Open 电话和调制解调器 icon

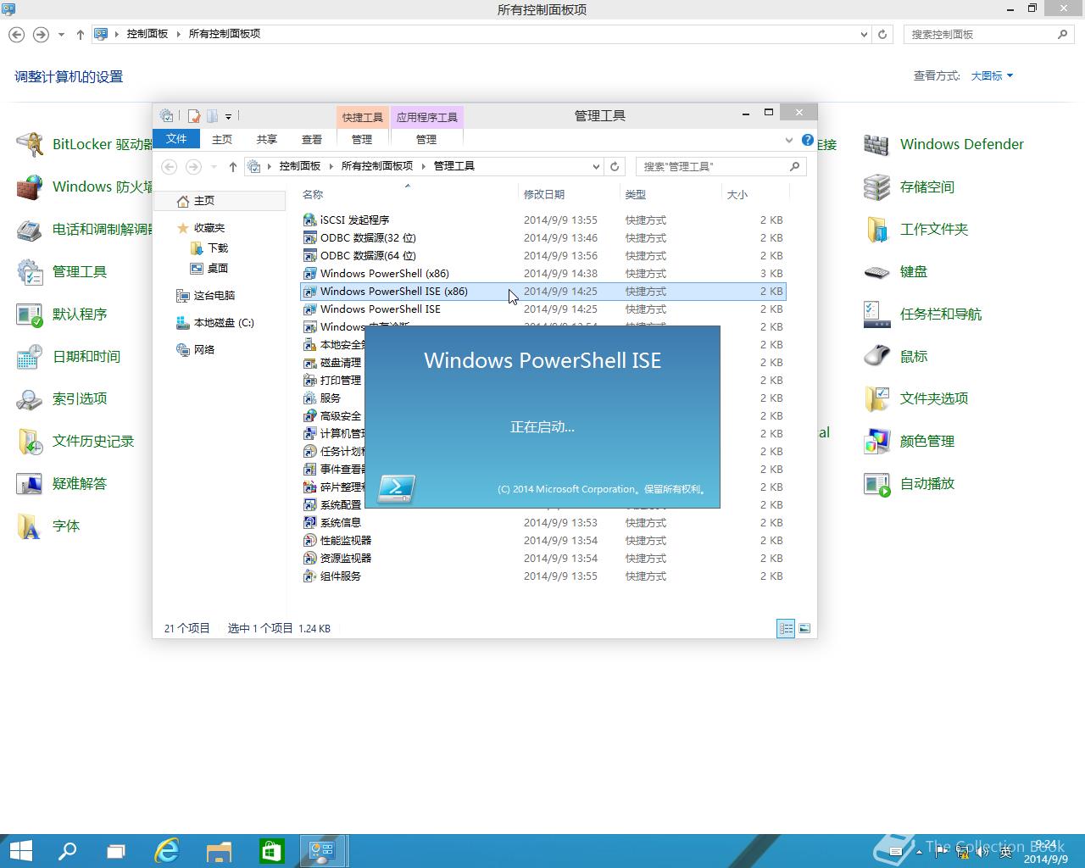[x=30, y=229]
